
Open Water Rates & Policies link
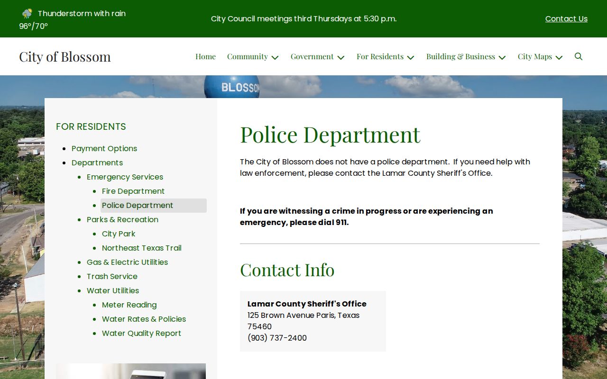(x=144, y=319)
